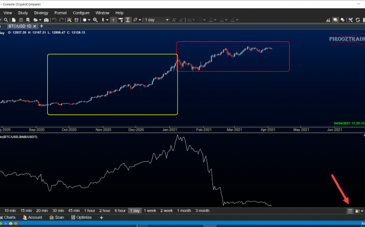Click the hamburger list icon near bottom-right
Viewport: 365px width, 227px height.
pyautogui.click(x=349, y=211)
